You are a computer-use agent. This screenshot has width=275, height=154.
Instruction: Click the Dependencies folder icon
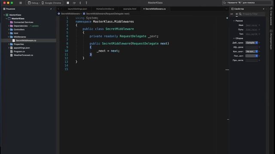pyautogui.click(x=12, y=26)
